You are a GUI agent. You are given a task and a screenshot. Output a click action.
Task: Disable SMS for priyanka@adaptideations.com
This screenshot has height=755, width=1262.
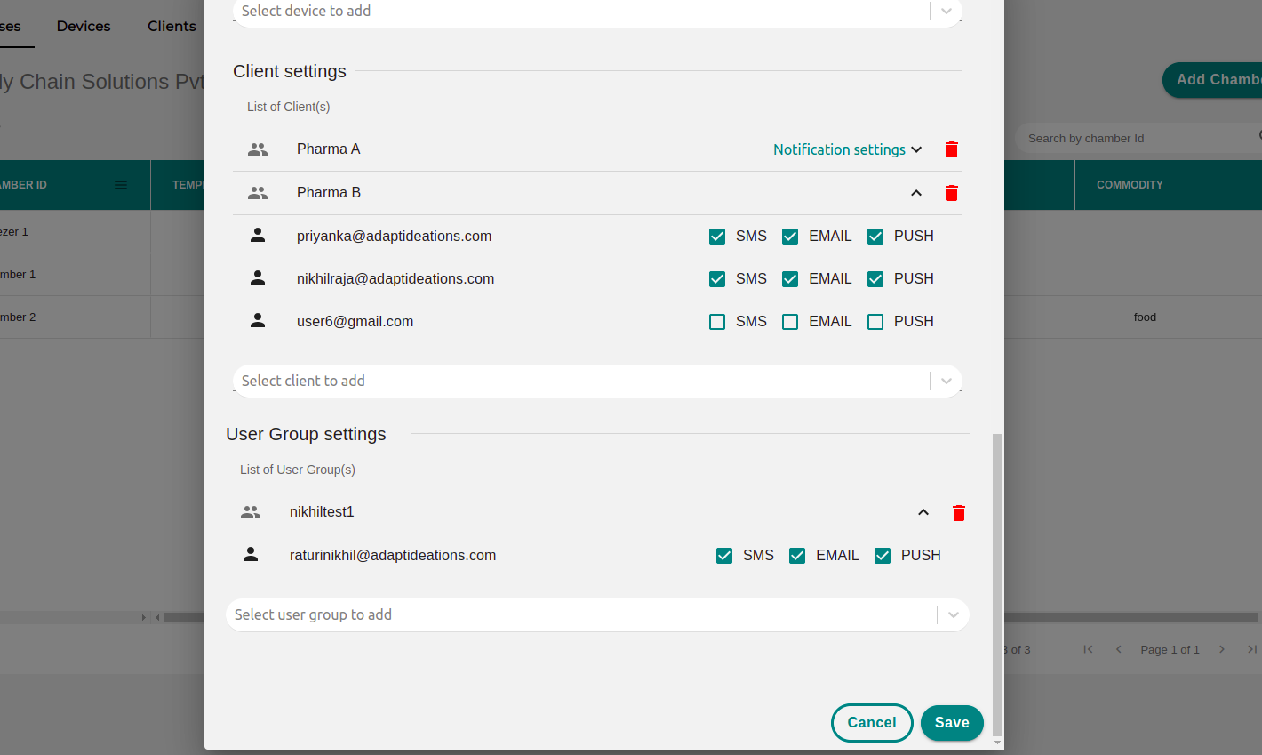[x=717, y=237]
